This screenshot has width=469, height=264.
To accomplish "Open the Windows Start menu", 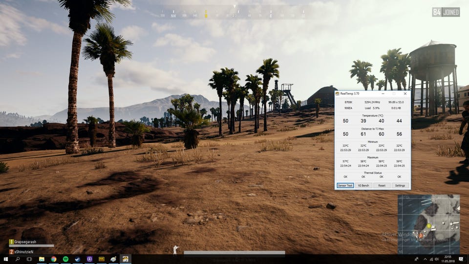I will pyautogui.click(x=6, y=259).
